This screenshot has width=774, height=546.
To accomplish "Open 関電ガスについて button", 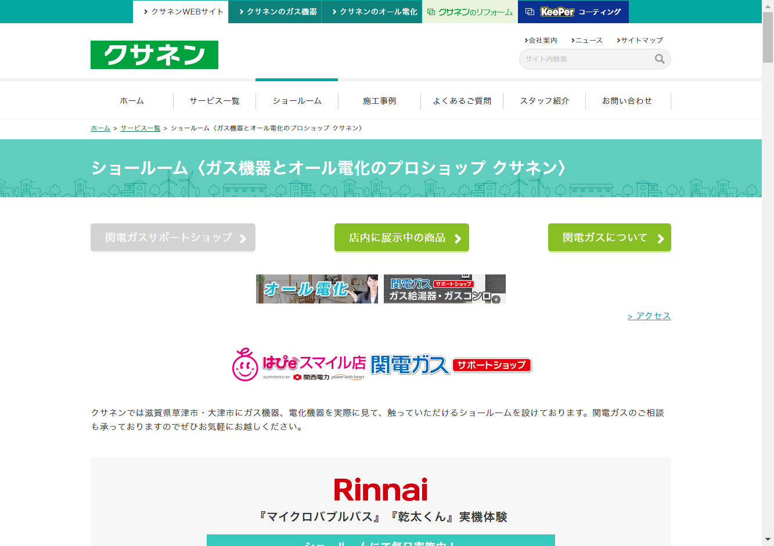I will [609, 238].
